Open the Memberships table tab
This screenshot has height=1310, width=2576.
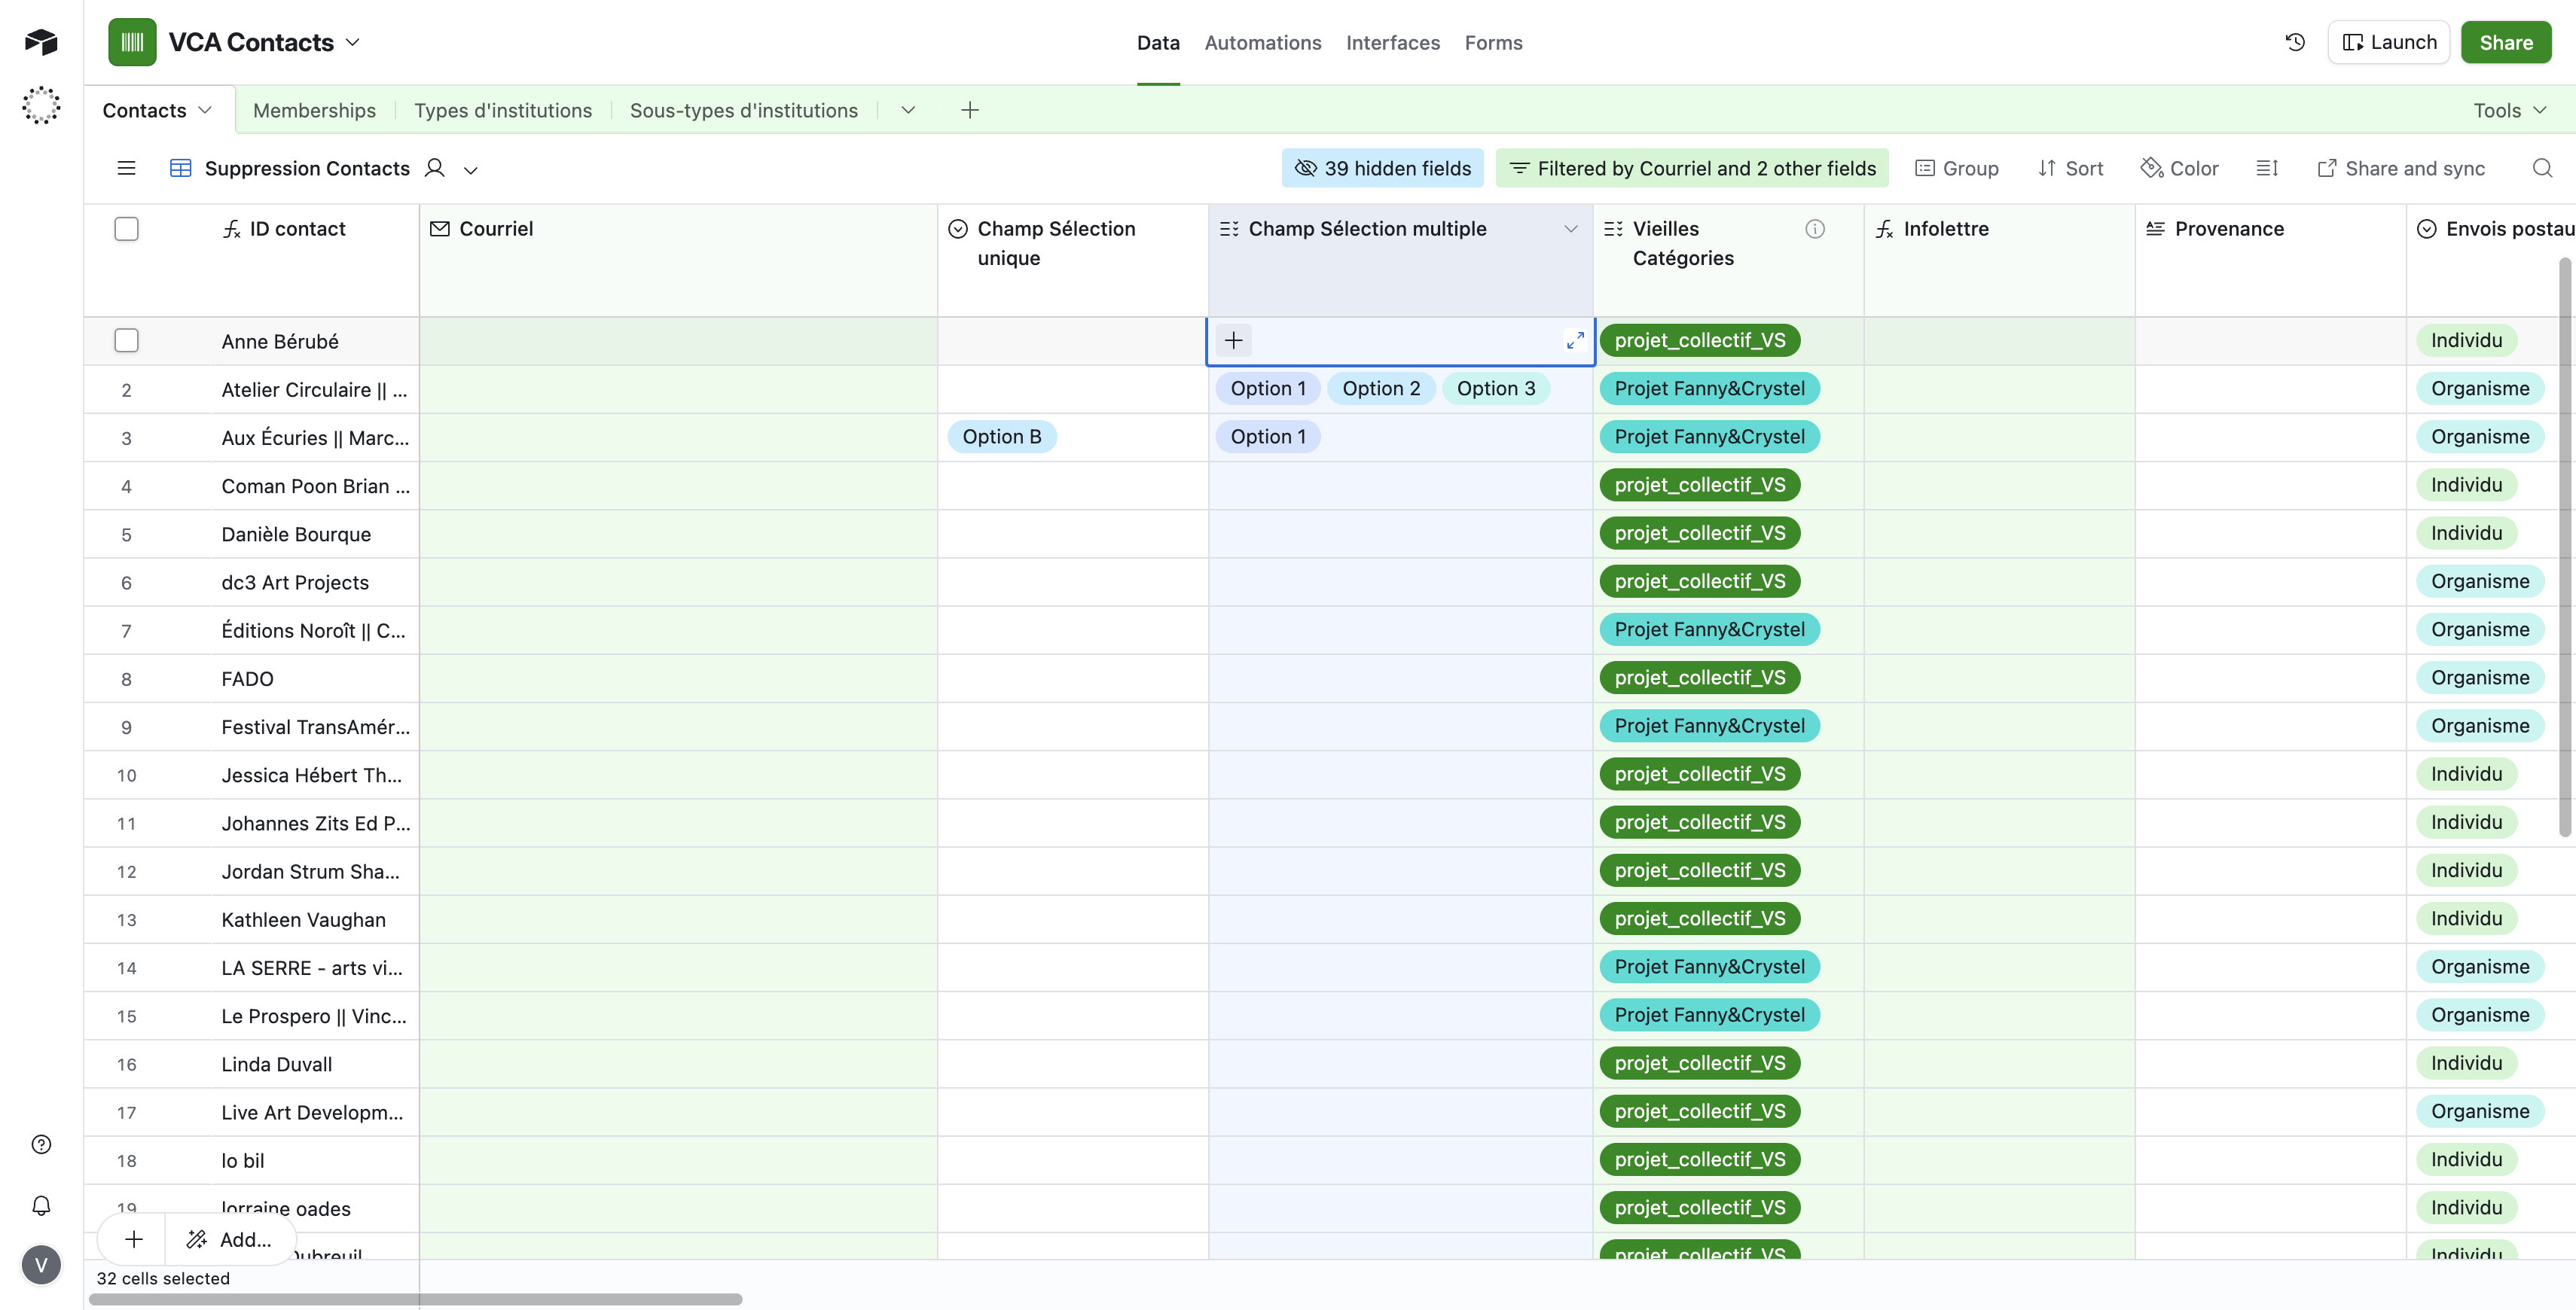click(x=314, y=110)
